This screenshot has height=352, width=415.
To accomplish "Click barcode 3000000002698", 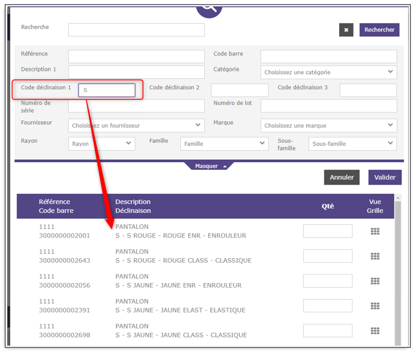I will [x=65, y=335].
